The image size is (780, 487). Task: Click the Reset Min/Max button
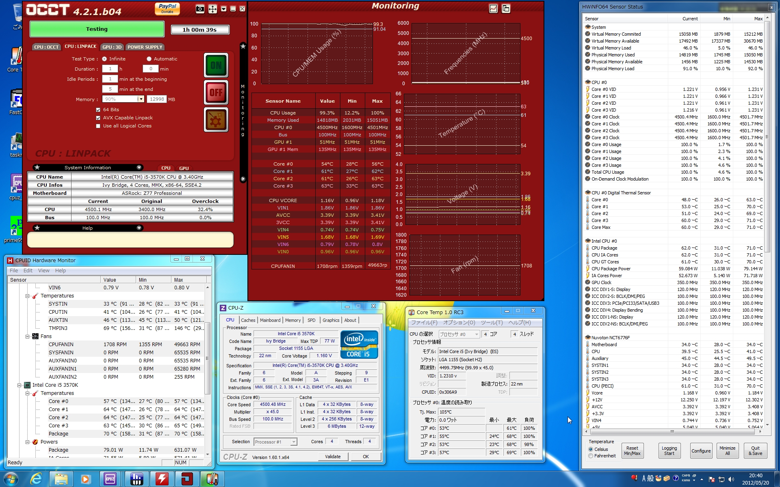(x=632, y=451)
